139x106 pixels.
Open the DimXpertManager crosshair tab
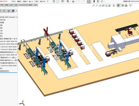9,11
